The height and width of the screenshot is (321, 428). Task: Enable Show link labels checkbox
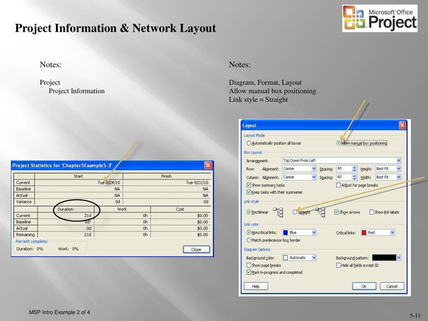point(372,212)
